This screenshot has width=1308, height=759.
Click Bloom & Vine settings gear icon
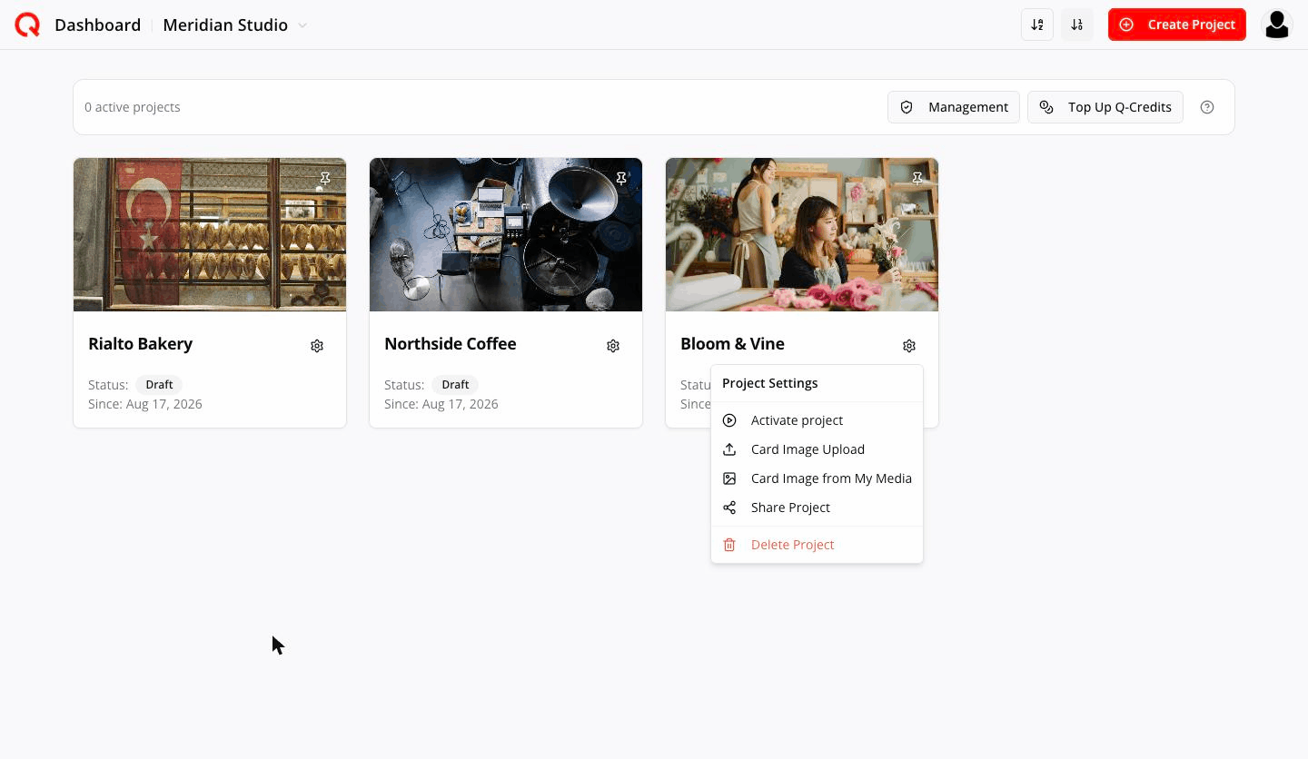click(909, 346)
